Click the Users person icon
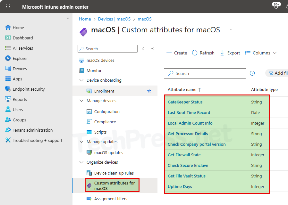 pyautogui.click(x=8, y=110)
